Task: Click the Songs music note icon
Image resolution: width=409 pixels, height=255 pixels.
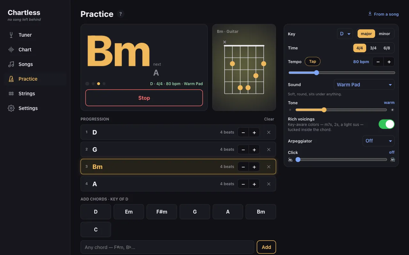Action: (11, 64)
